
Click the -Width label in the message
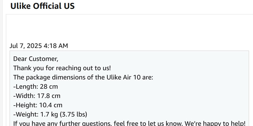24,96
